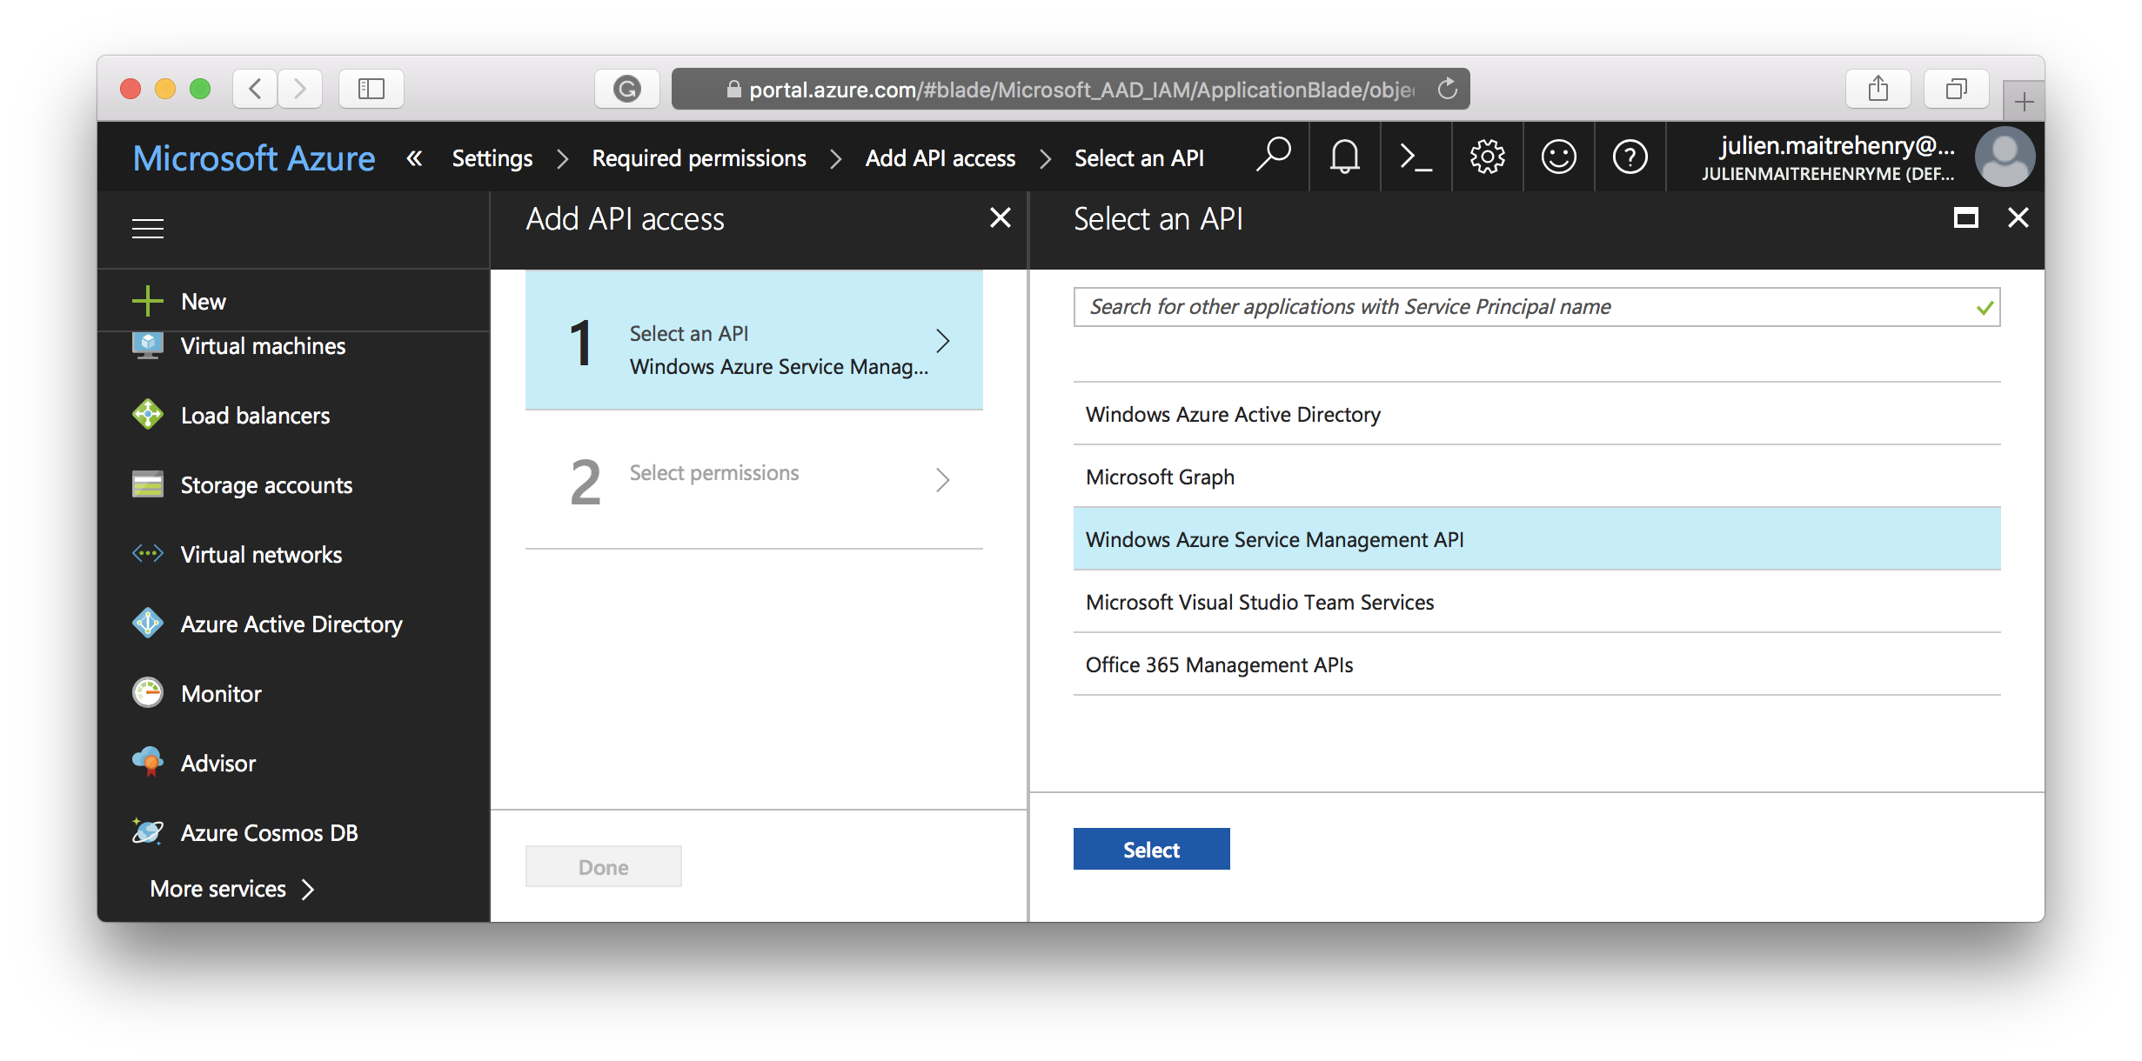Go to Settings breadcrumb
Image resolution: width=2142 pixels, height=1061 pixels.
point(492,158)
